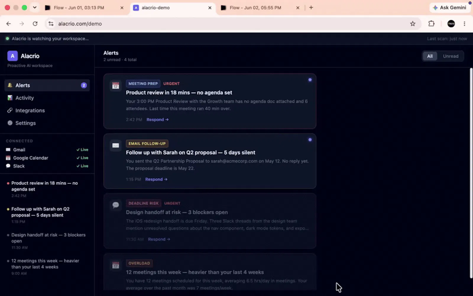This screenshot has width=473, height=296.
Task: Click Respond on Sarah follow-up alert
Action: click(x=156, y=179)
